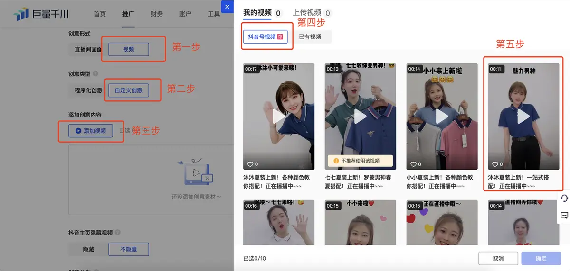Choose 视频 creative format
The height and width of the screenshot is (271, 570).
tap(129, 49)
